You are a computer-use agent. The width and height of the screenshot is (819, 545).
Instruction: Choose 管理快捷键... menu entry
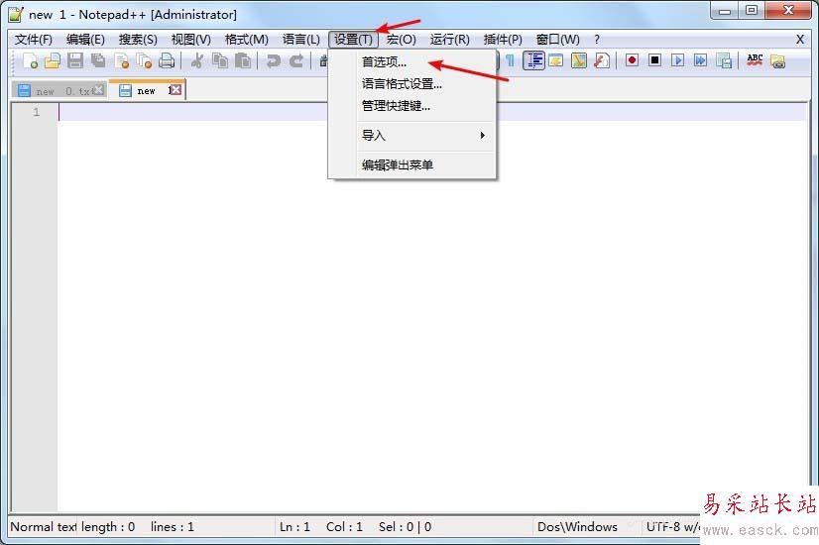[412, 106]
